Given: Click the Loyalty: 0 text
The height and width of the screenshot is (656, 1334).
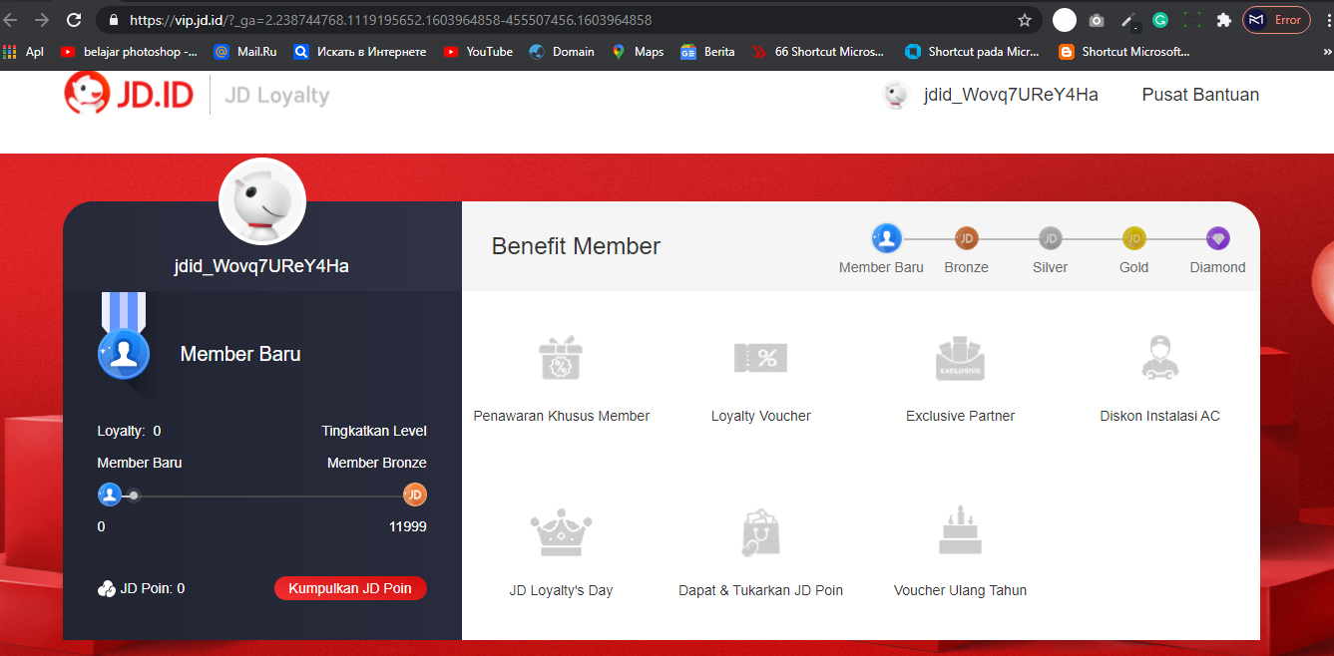Looking at the screenshot, I should coord(129,431).
